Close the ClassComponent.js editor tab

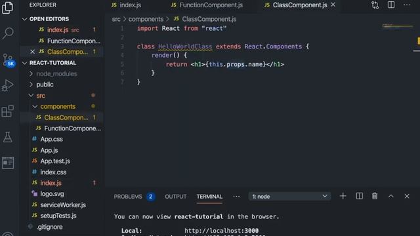[333, 5]
